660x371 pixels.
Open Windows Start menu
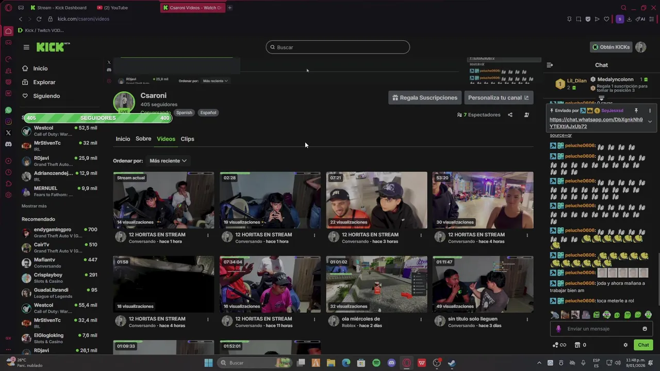(208, 363)
